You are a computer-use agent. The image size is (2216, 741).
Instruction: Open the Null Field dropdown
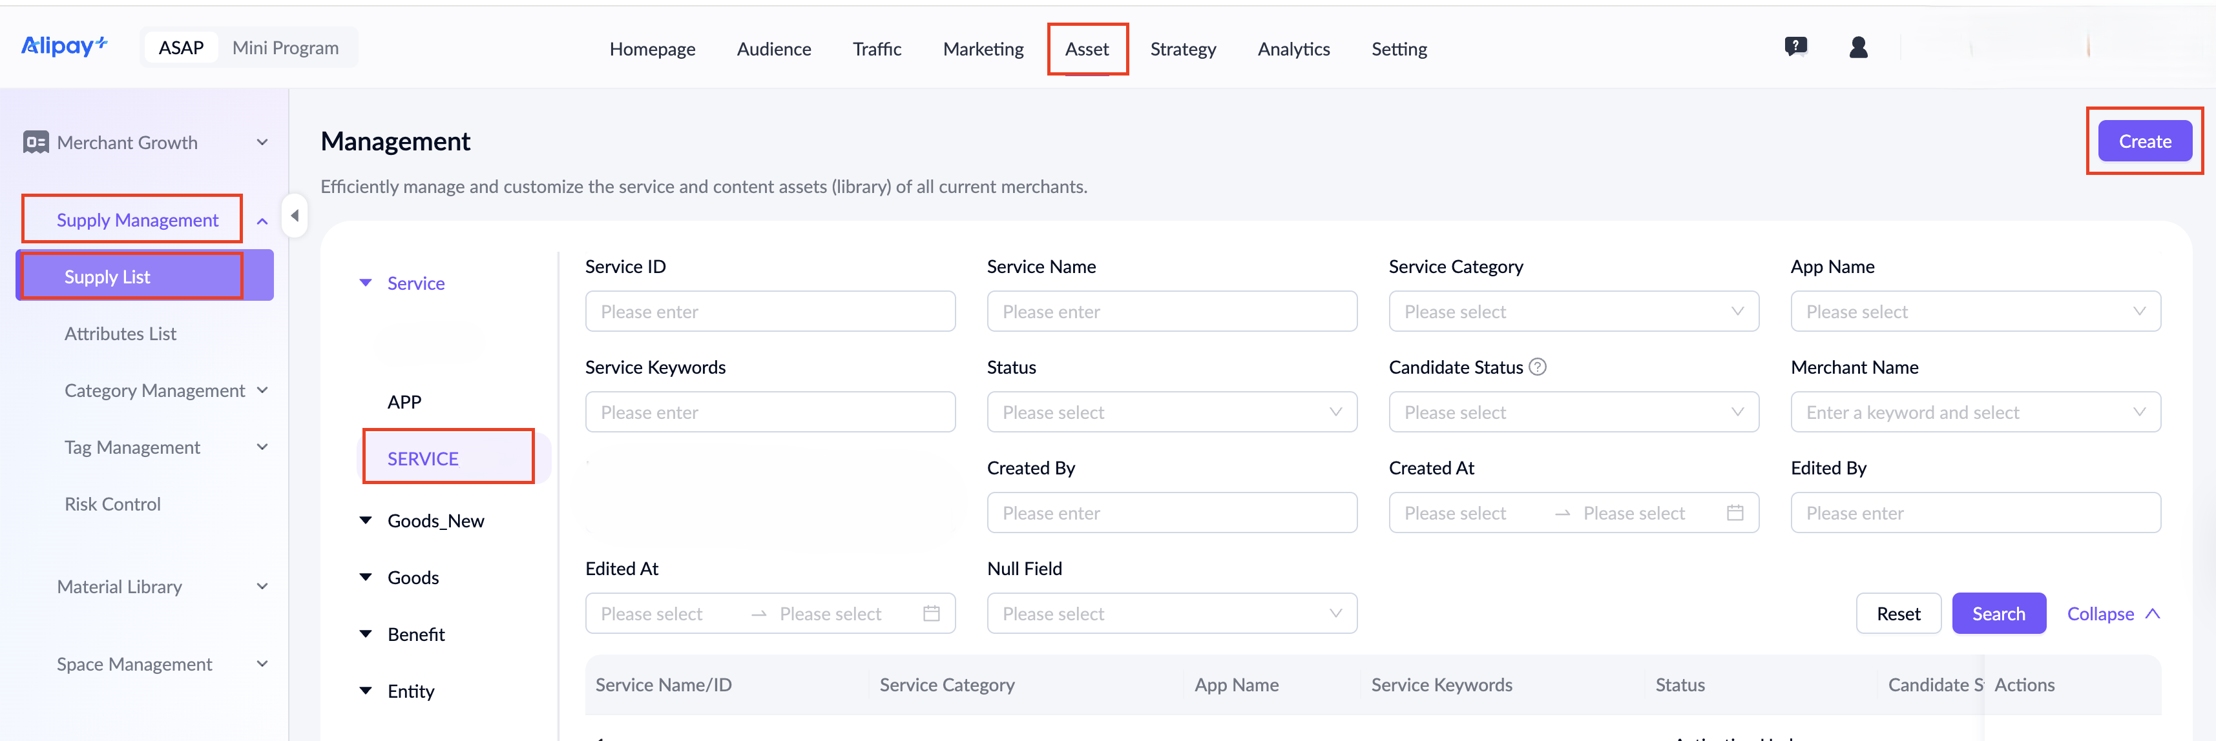point(1171,614)
